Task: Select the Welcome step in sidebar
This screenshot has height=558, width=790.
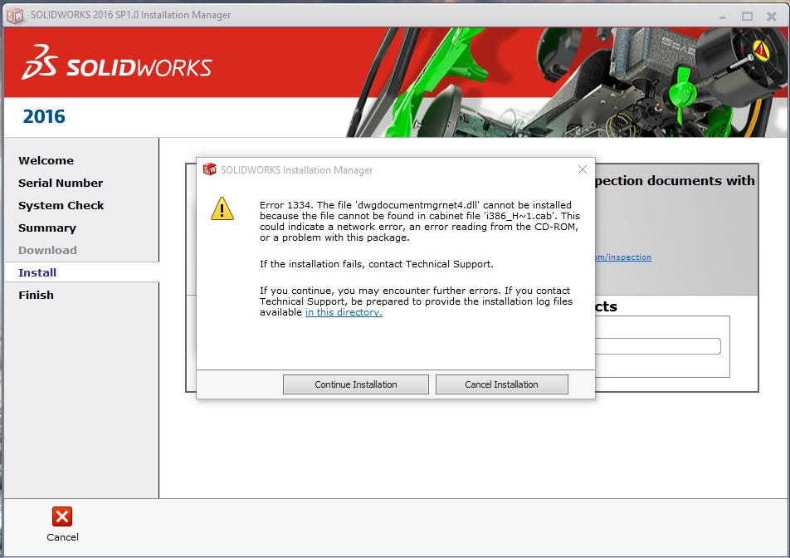Action: (46, 161)
